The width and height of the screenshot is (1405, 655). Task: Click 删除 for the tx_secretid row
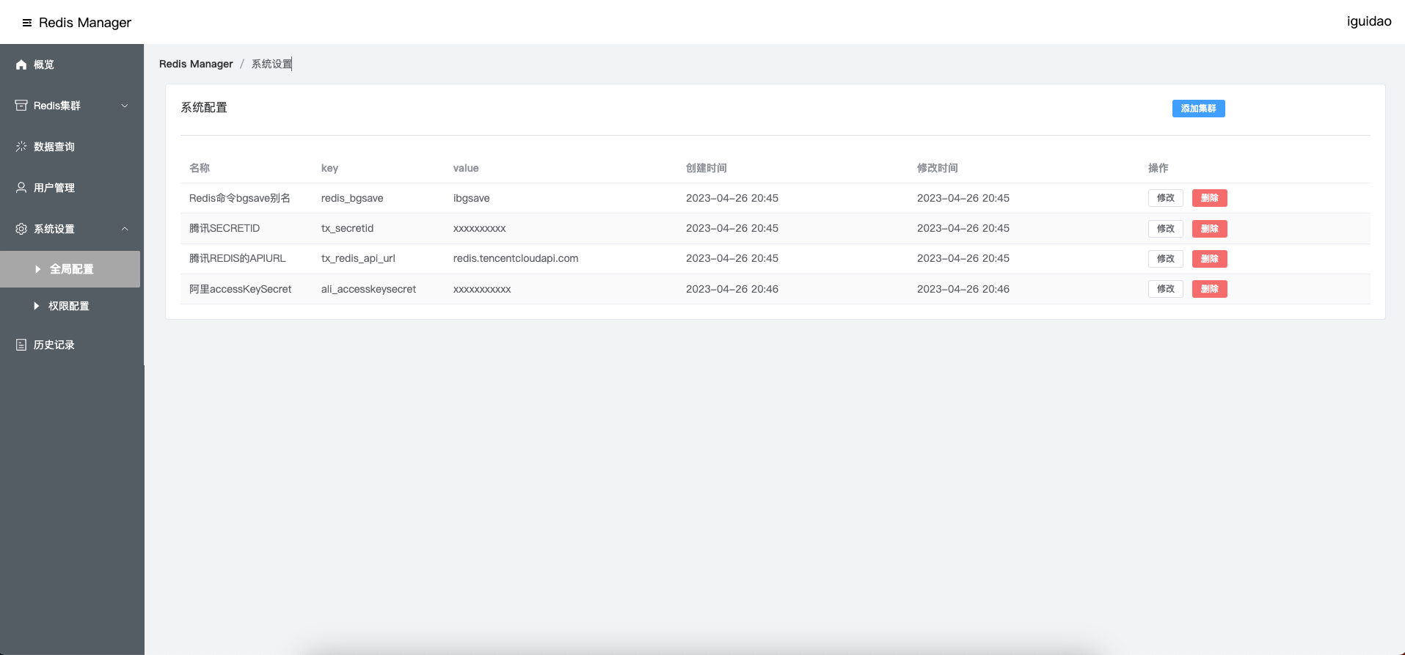1209,229
